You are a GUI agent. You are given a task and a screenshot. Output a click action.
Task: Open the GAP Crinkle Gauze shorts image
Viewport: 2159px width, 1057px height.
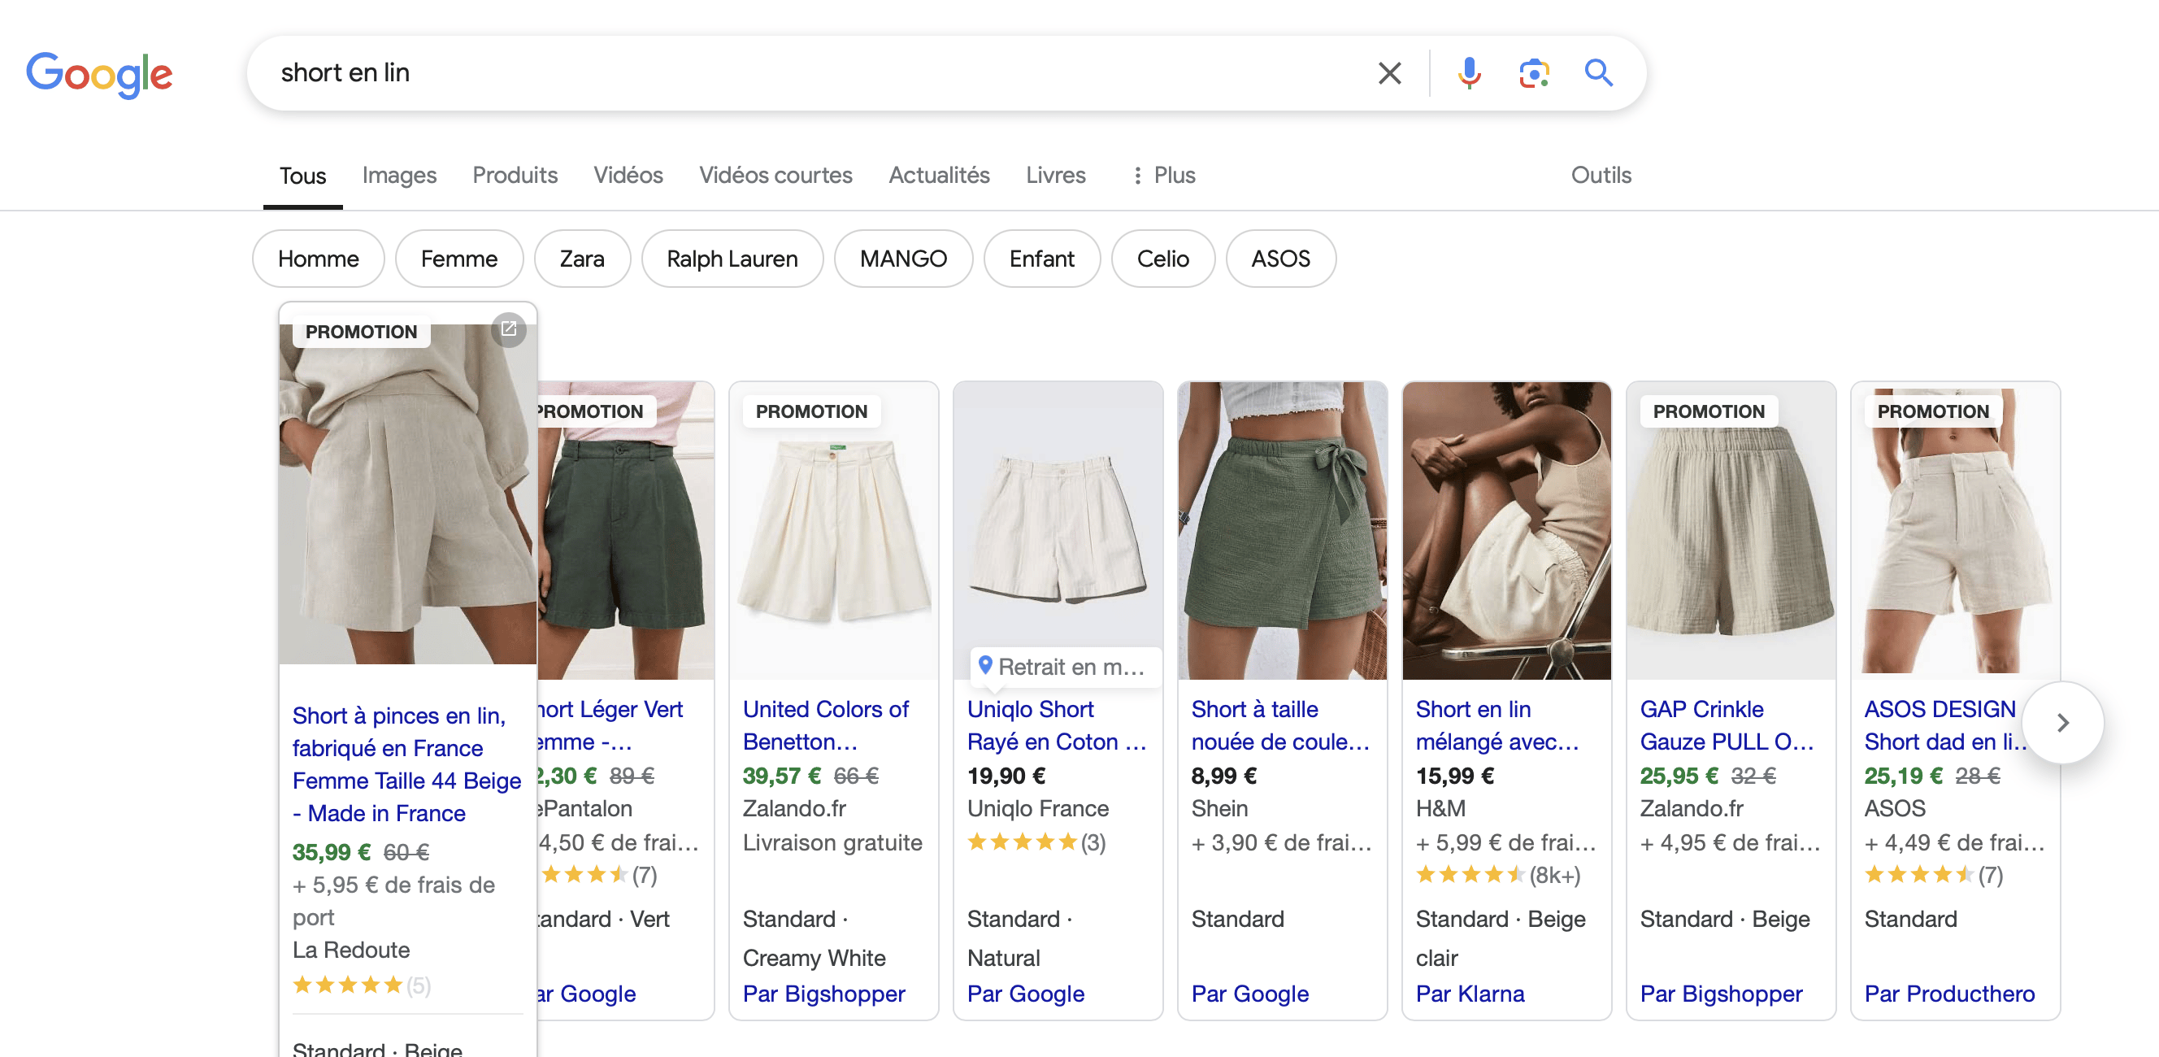[x=1731, y=531]
